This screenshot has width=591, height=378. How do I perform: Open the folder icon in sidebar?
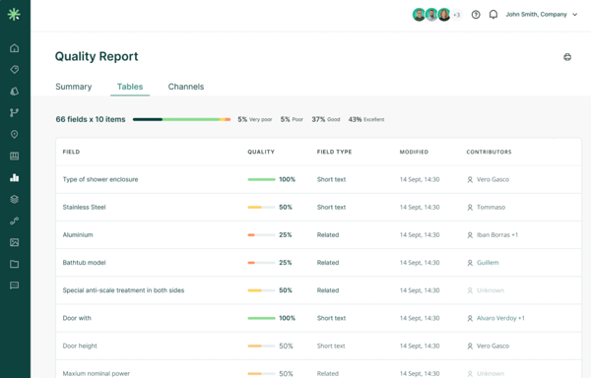click(15, 264)
